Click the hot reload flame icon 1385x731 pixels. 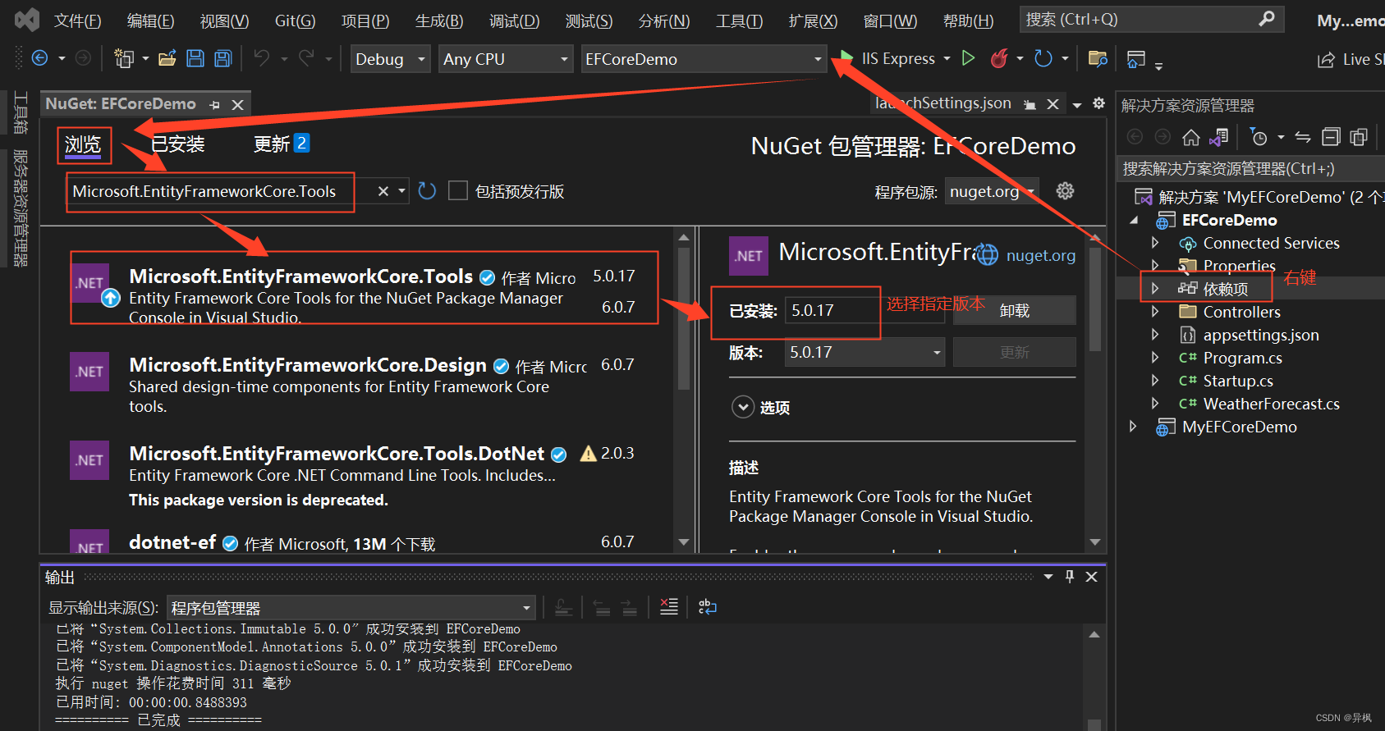999,58
